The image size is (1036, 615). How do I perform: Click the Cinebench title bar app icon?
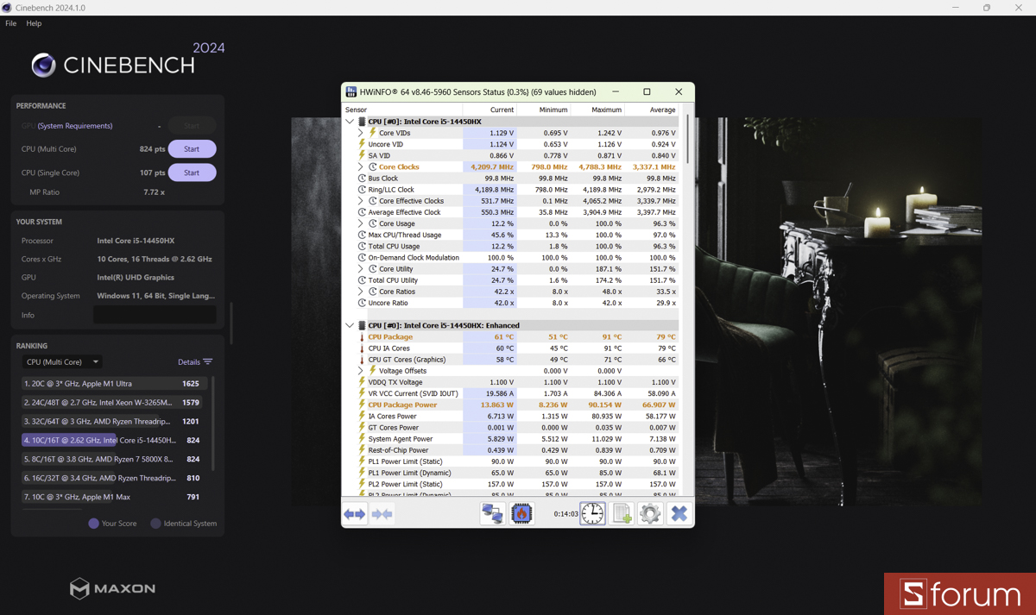click(7, 8)
